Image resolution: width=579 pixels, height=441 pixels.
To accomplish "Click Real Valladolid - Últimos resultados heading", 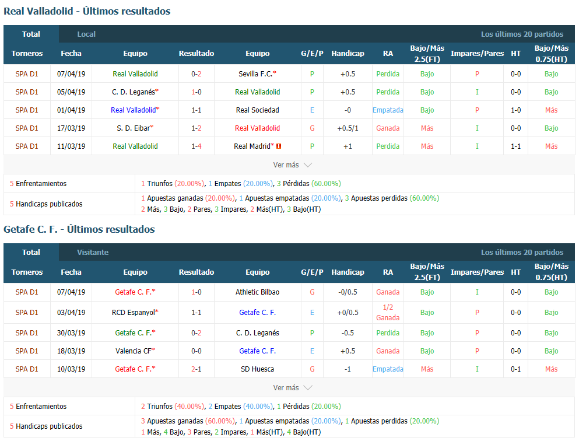I will (x=87, y=11).
